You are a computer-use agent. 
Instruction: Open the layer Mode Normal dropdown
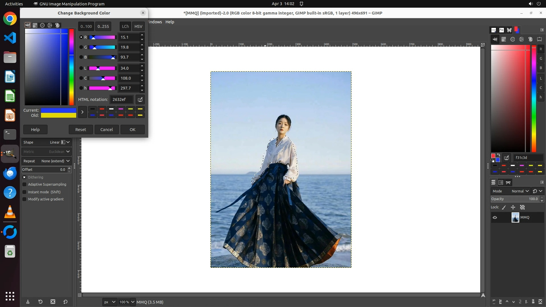click(520, 191)
